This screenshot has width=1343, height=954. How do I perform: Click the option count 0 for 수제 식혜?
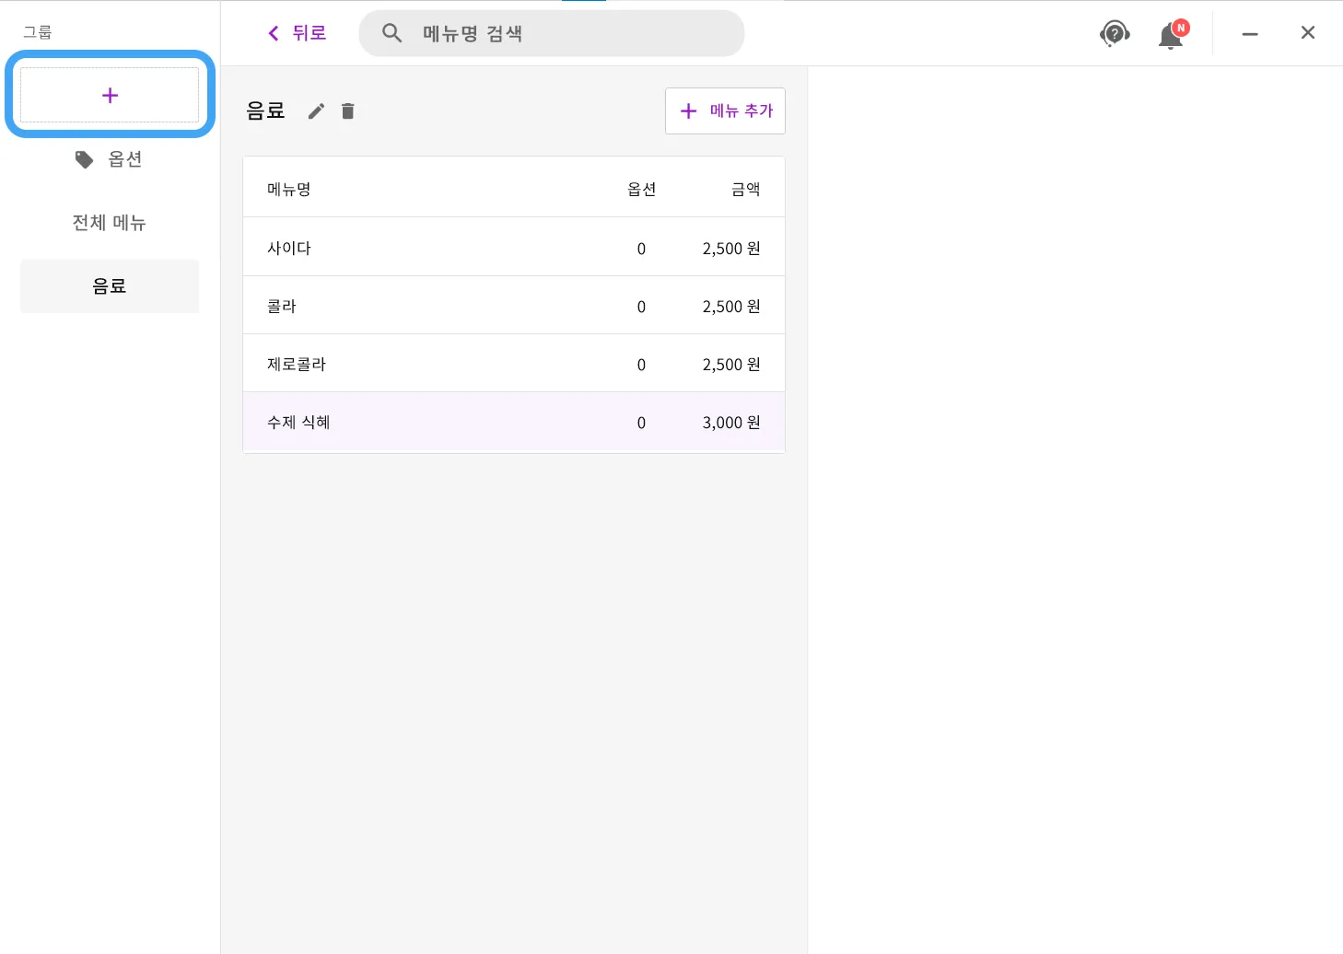click(642, 423)
